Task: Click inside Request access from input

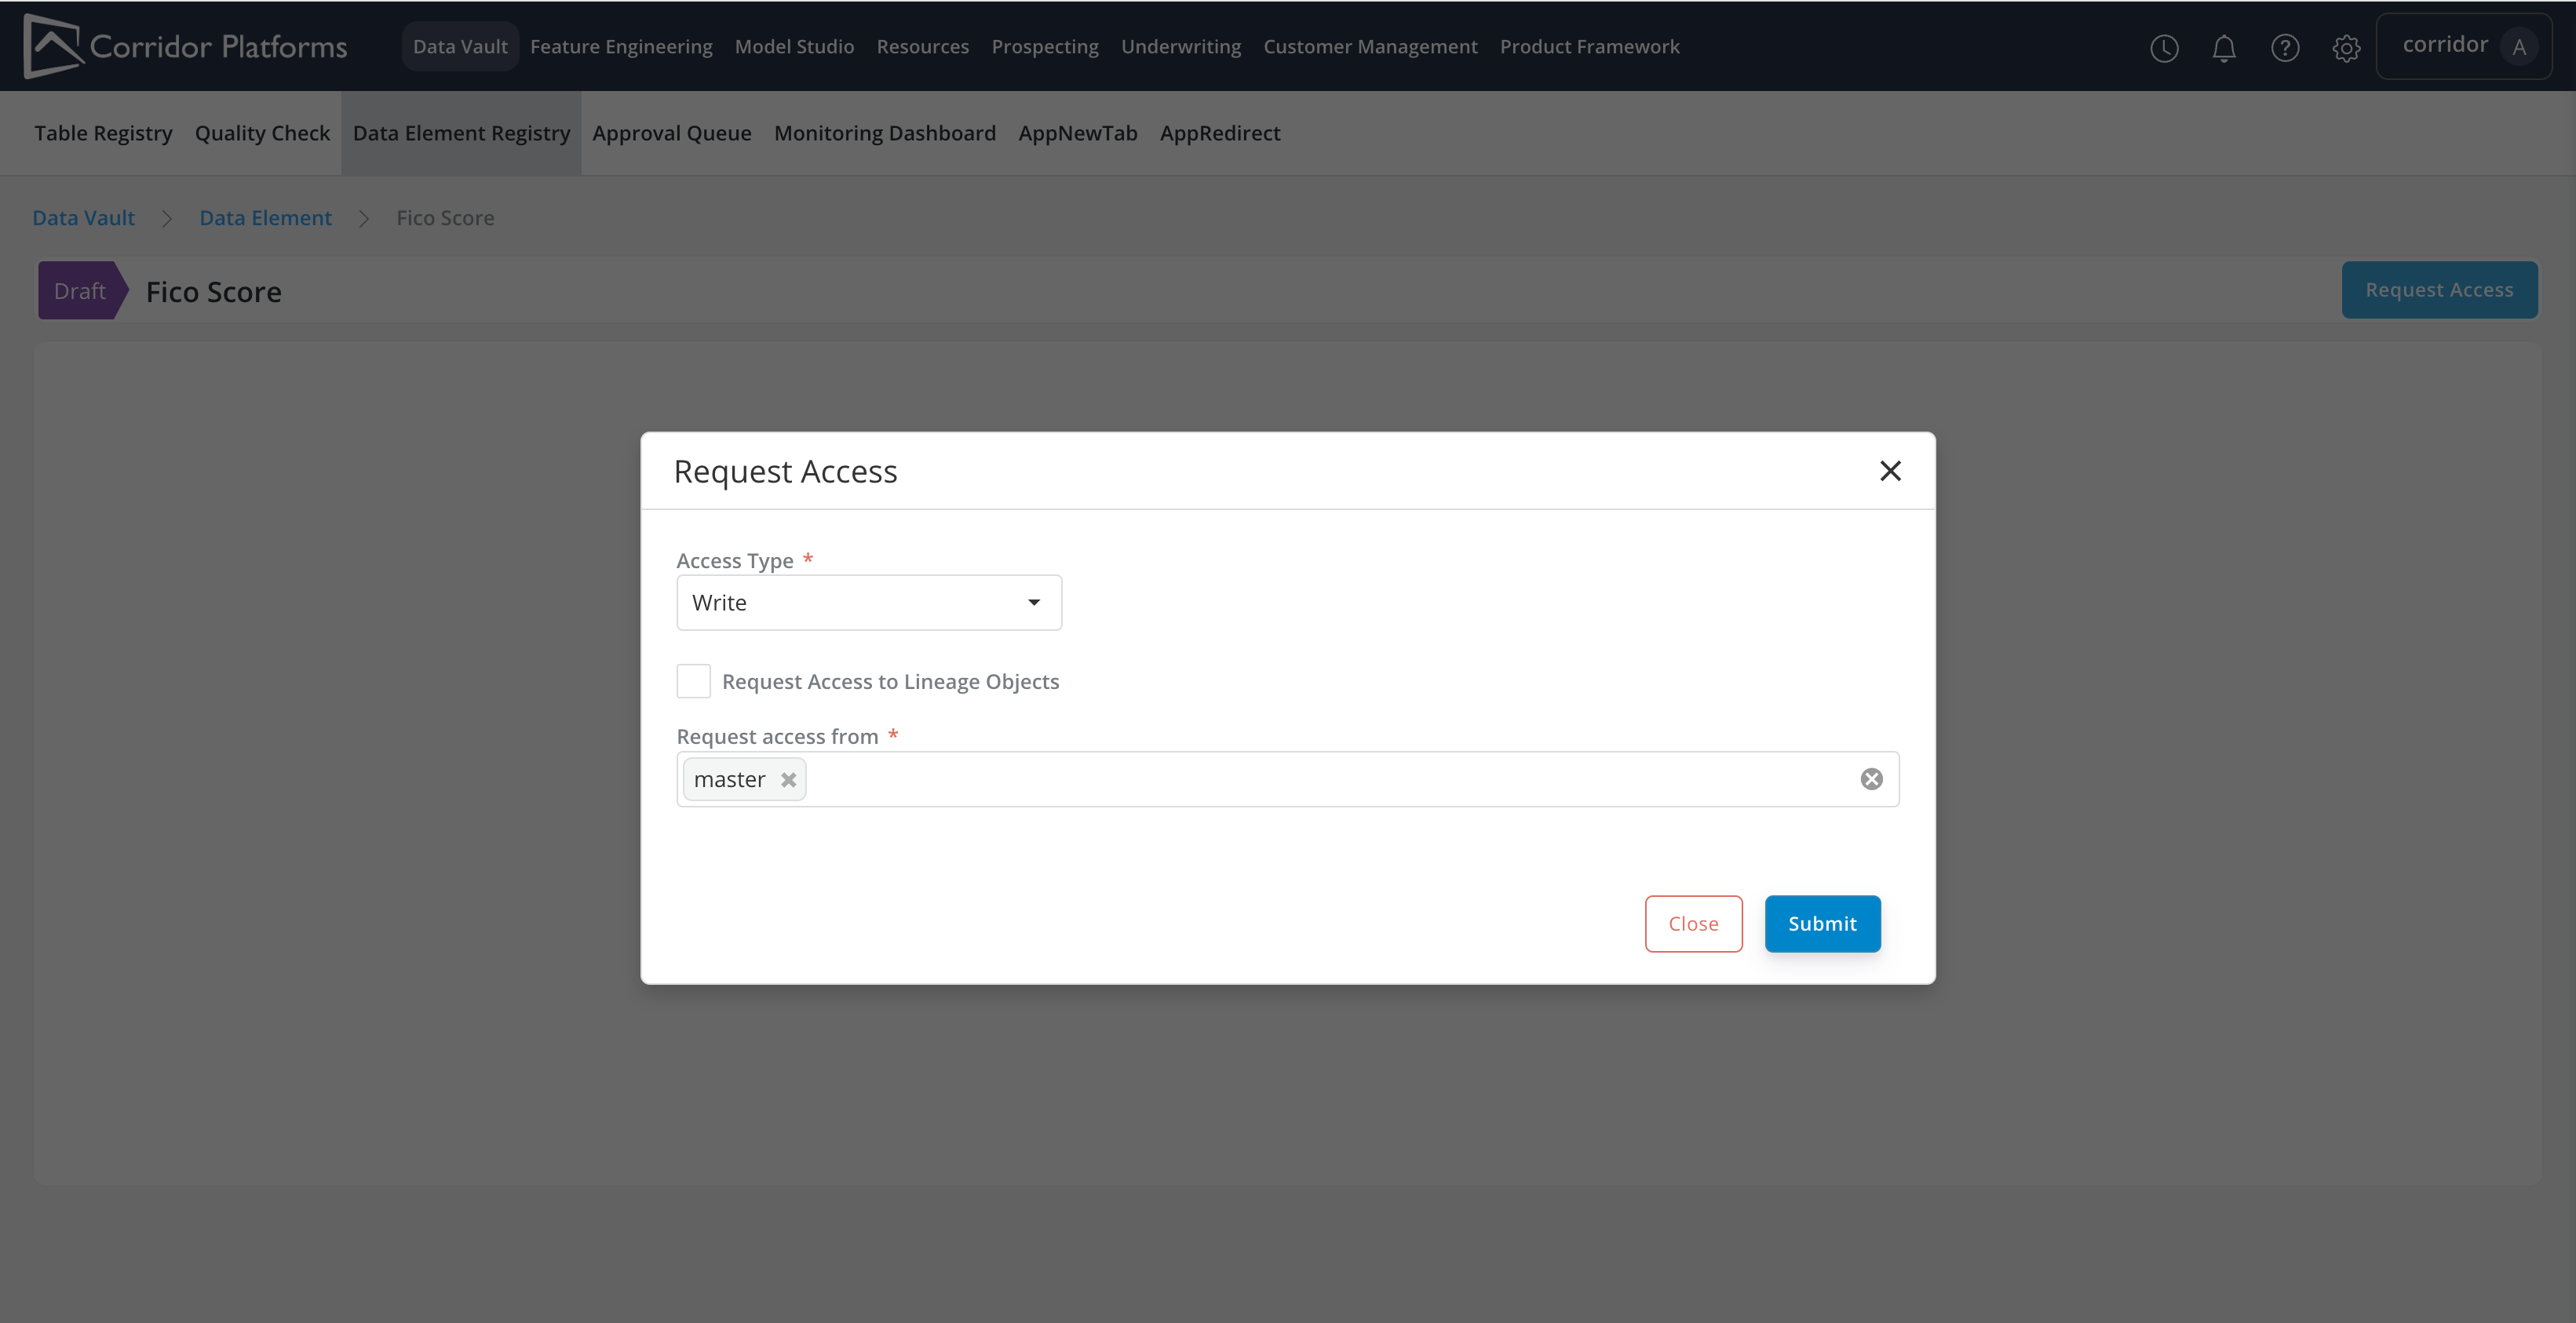Action: pos(1300,779)
